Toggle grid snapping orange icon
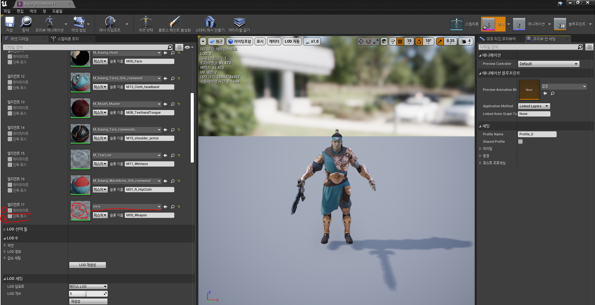The image size is (595, 305). [x=400, y=41]
